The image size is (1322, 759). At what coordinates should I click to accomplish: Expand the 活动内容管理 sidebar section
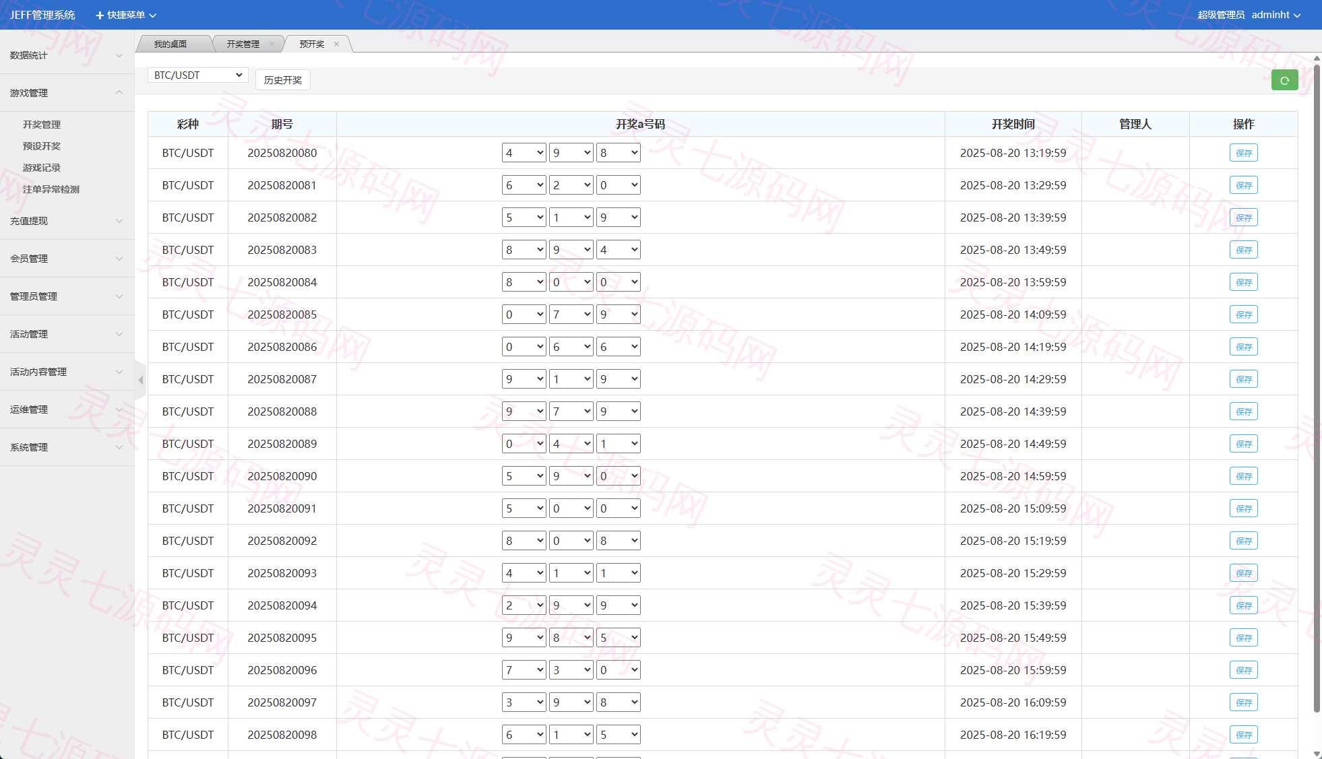tap(67, 372)
